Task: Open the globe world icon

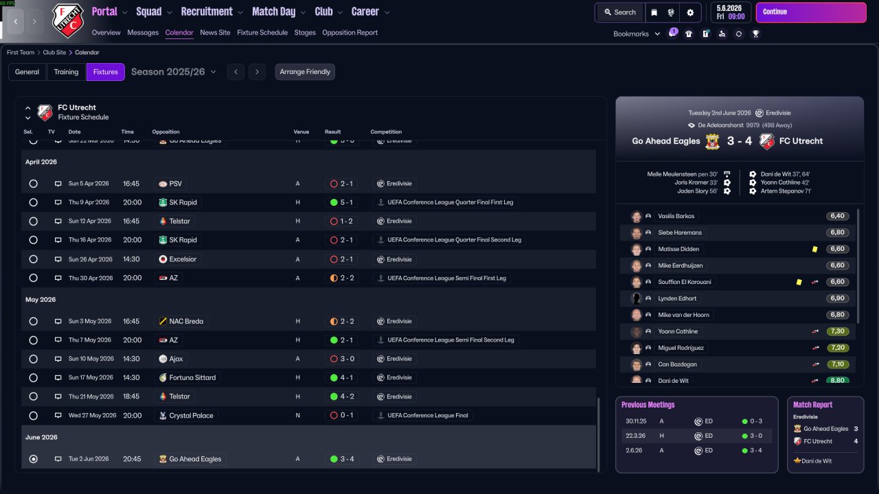Action: [x=672, y=12]
